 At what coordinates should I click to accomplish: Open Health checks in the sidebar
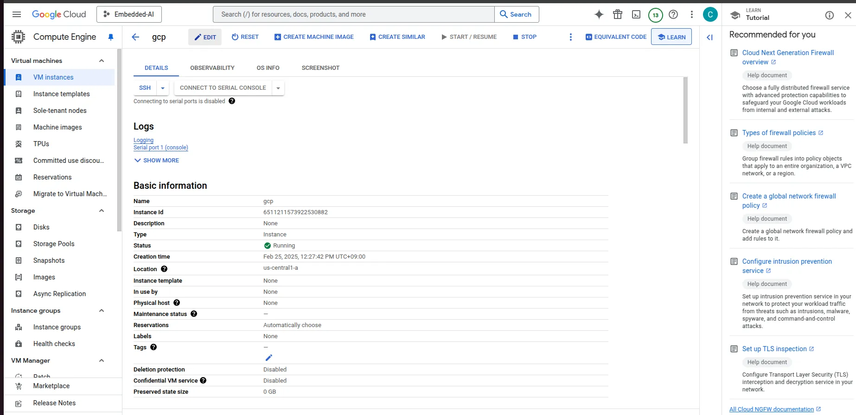(59, 344)
